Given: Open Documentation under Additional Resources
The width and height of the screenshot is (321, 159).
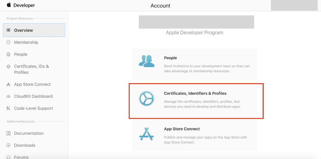Looking at the screenshot, I should [29, 133].
